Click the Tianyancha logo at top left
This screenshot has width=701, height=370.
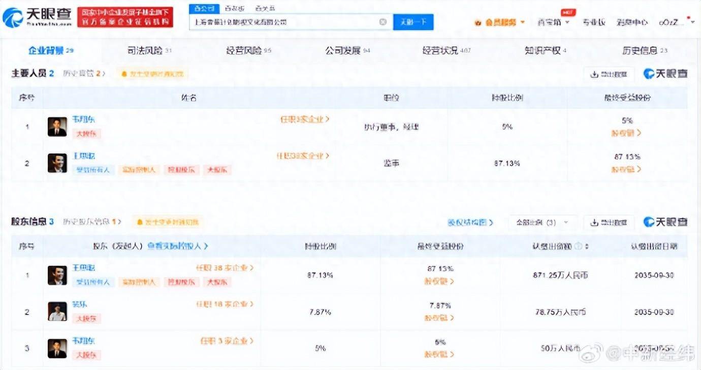pos(38,17)
